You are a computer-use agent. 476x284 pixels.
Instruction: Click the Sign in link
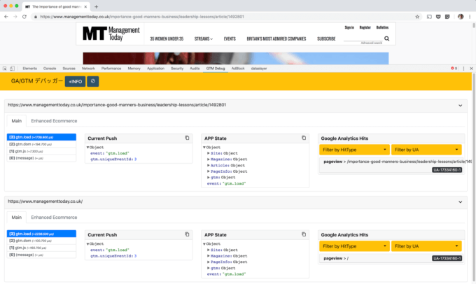[349, 27]
